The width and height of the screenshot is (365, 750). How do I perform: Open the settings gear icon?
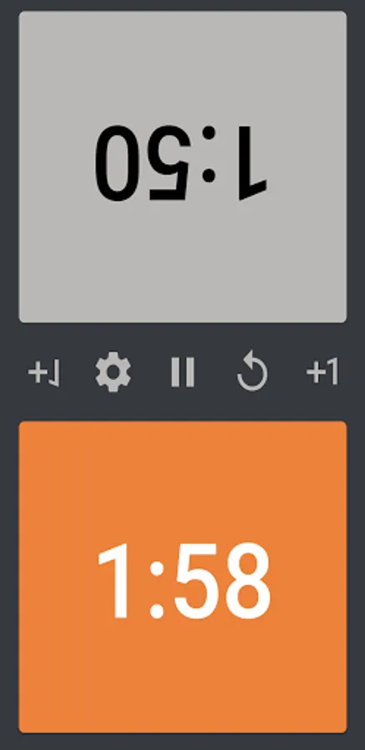112,372
